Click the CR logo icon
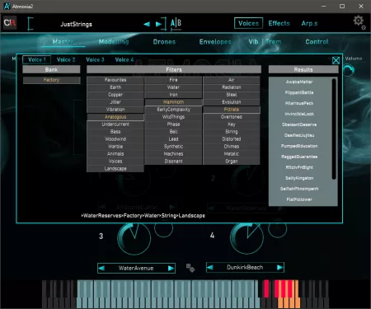Viewport: 371px width, 309px height. [x=10, y=23]
